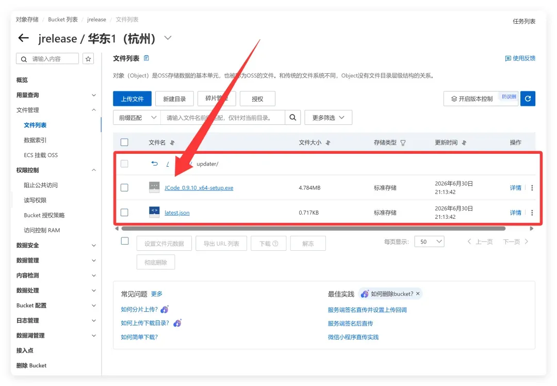Viewport: 557px width, 386px height.
Task: Open more actions for latest.json row
Action: click(532, 213)
